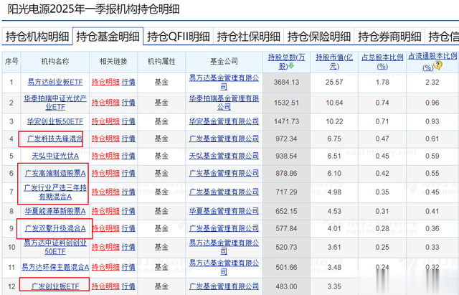Open the 广发科技先锋混合 fund link

(x=55, y=139)
